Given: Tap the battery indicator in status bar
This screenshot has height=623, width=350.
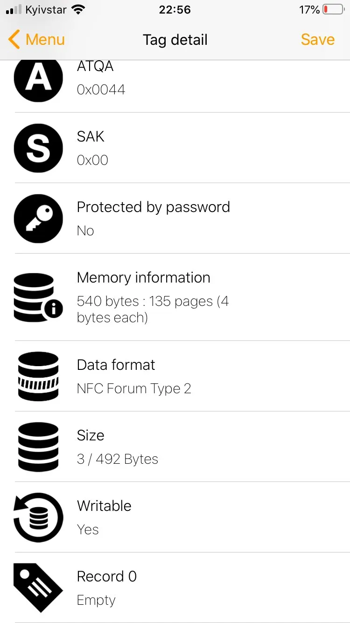Looking at the screenshot, I should (333, 10).
